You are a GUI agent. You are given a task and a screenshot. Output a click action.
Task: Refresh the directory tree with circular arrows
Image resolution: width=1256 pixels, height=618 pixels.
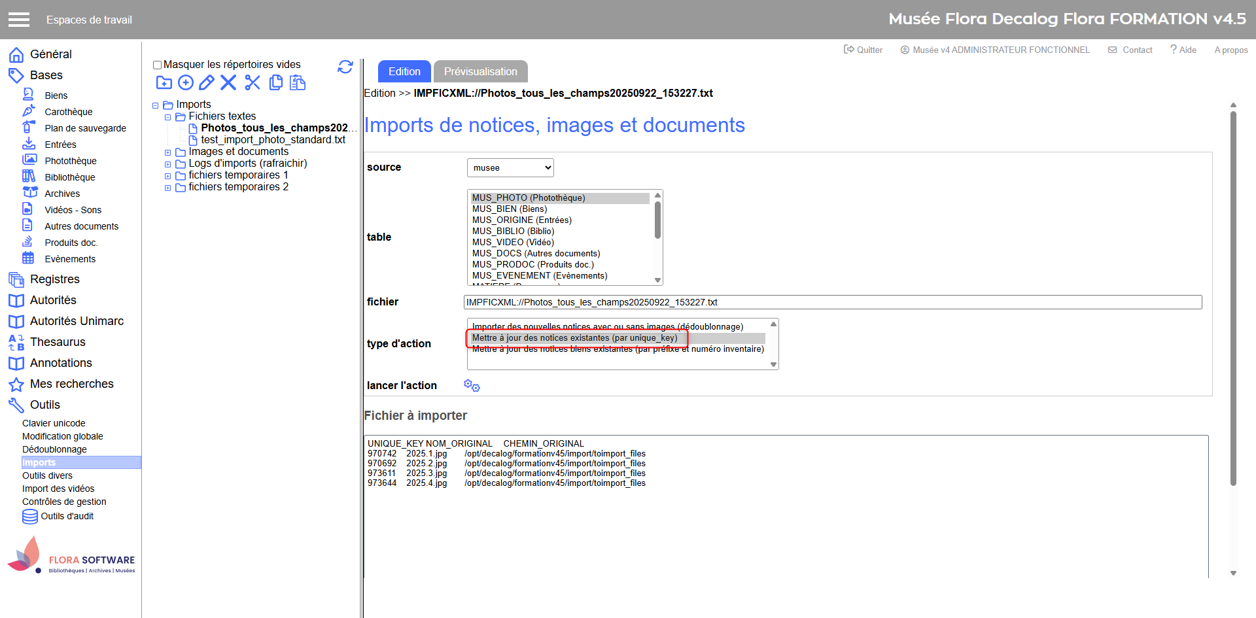[x=345, y=67]
